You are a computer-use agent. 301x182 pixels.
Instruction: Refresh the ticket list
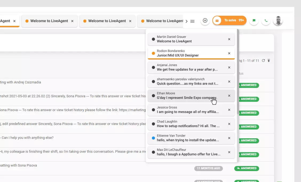[x=264, y=60]
